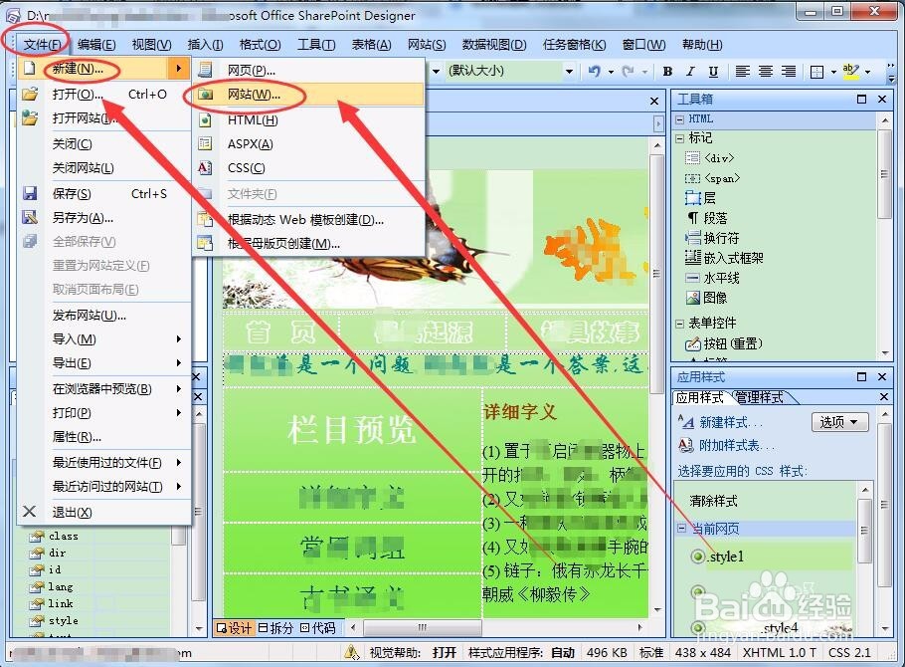Expand 在浏览器中预览(B) submenu
Image resolution: width=905 pixels, height=667 pixels.
pyautogui.click(x=103, y=389)
